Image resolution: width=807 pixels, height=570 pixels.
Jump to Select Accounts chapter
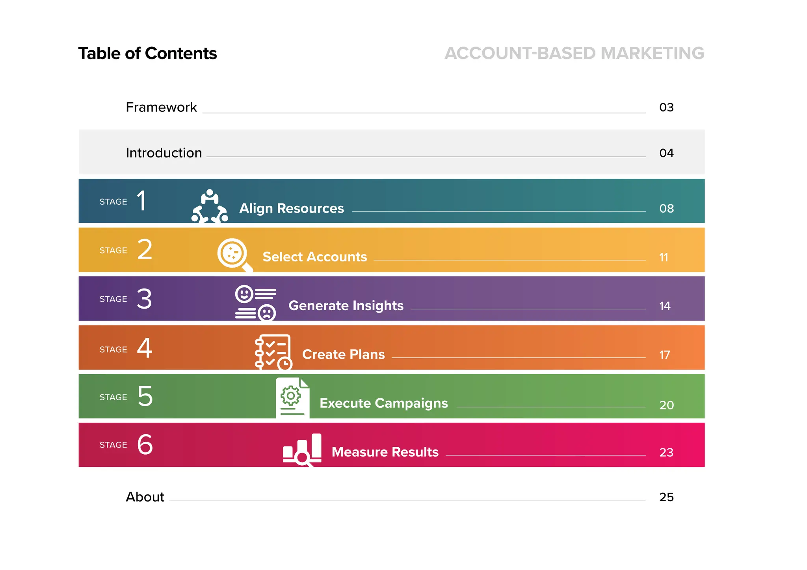pos(314,257)
